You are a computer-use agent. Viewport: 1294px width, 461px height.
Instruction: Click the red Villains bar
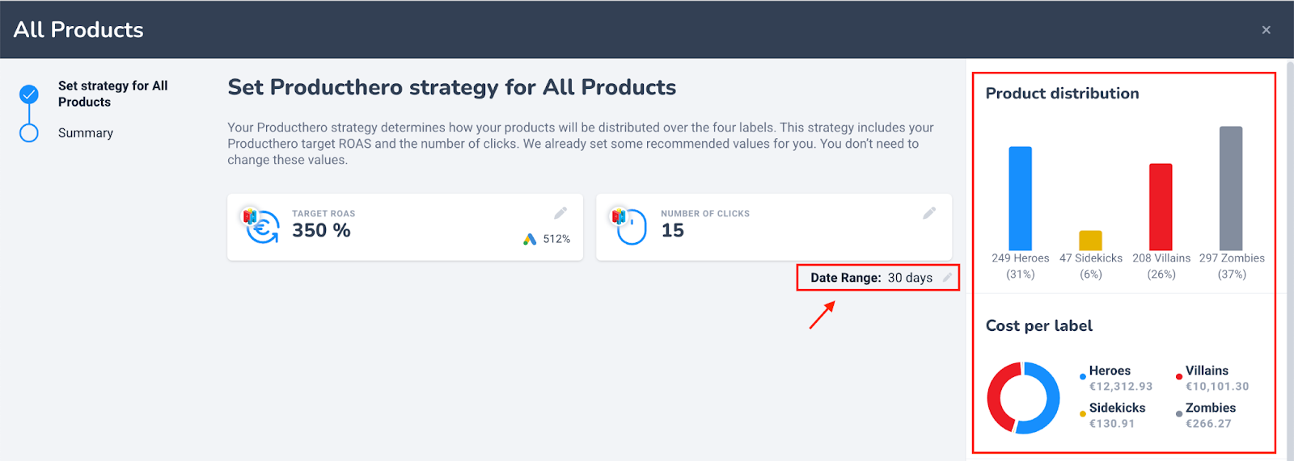pos(1161,207)
